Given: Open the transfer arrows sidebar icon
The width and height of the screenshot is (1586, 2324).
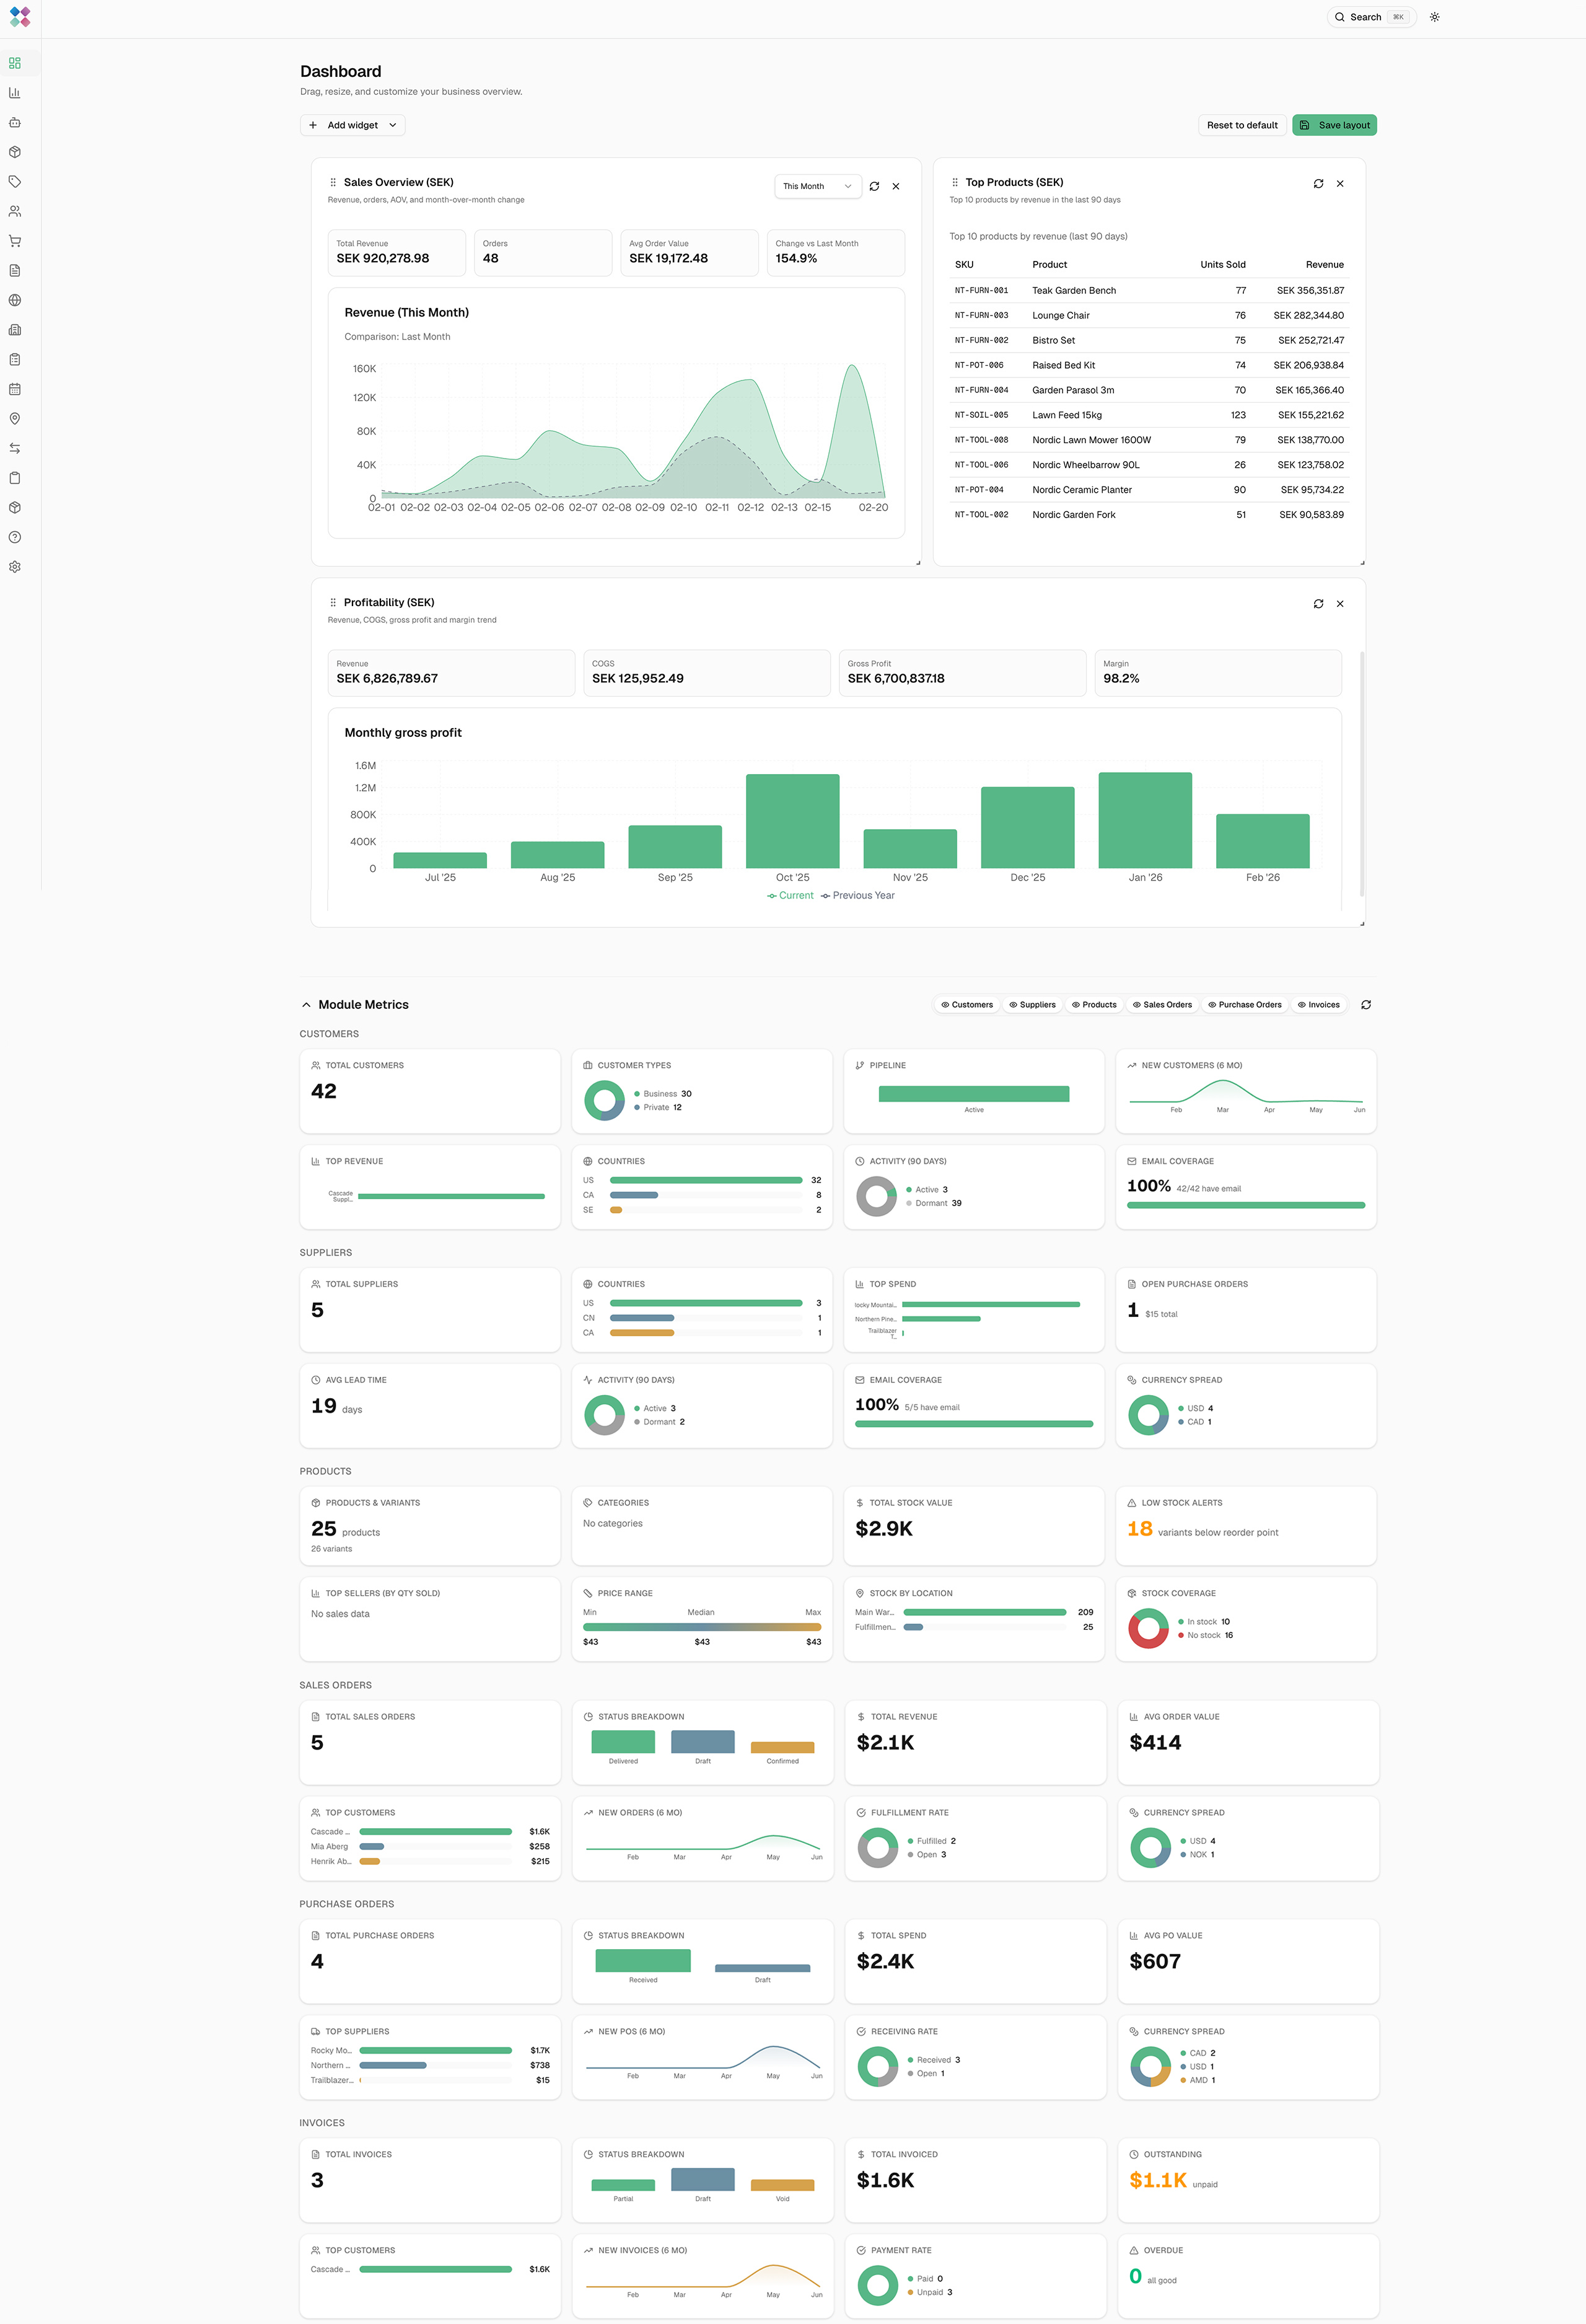Looking at the screenshot, I should click(15, 448).
